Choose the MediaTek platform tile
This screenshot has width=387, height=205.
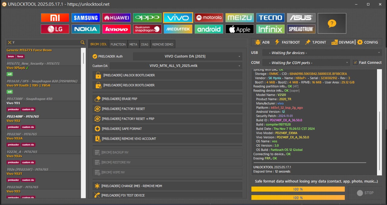point(178,29)
